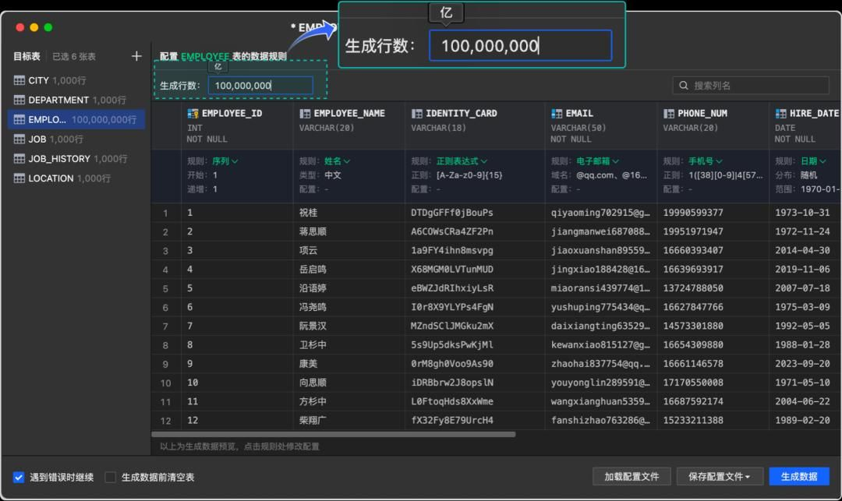Viewport: 842px width, 501px height.
Task: Click the name cell 蒋思顺
Action: click(313, 231)
